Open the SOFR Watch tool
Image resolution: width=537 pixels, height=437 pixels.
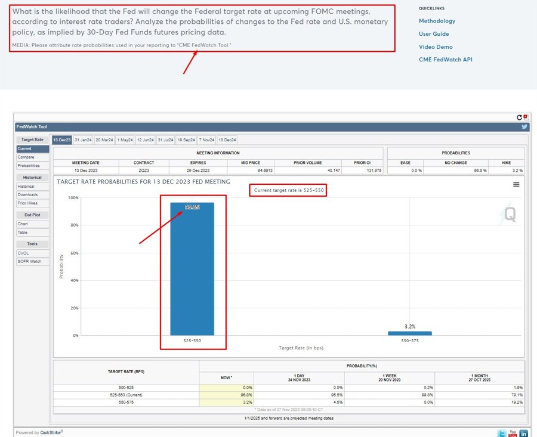[x=29, y=261]
